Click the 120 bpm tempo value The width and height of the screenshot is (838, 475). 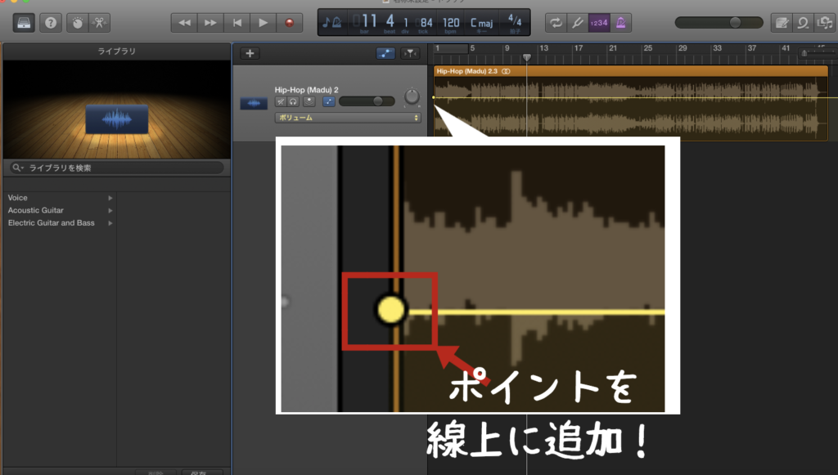(x=451, y=22)
